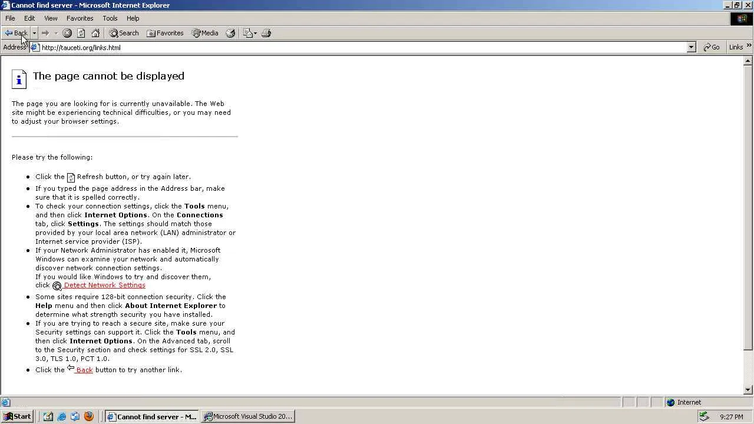Click the vertical scrollbar up arrow
The height and width of the screenshot is (424, 754).
click(748, 61)
